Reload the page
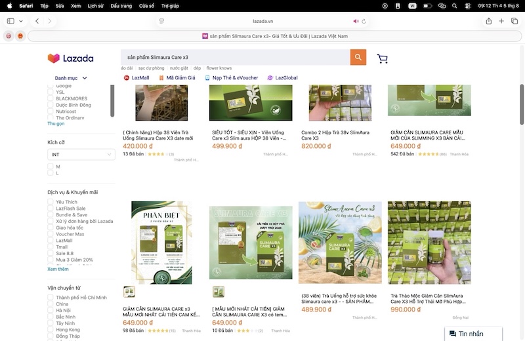Viewport: 525px width, 341px height. (x=364, y=21)
